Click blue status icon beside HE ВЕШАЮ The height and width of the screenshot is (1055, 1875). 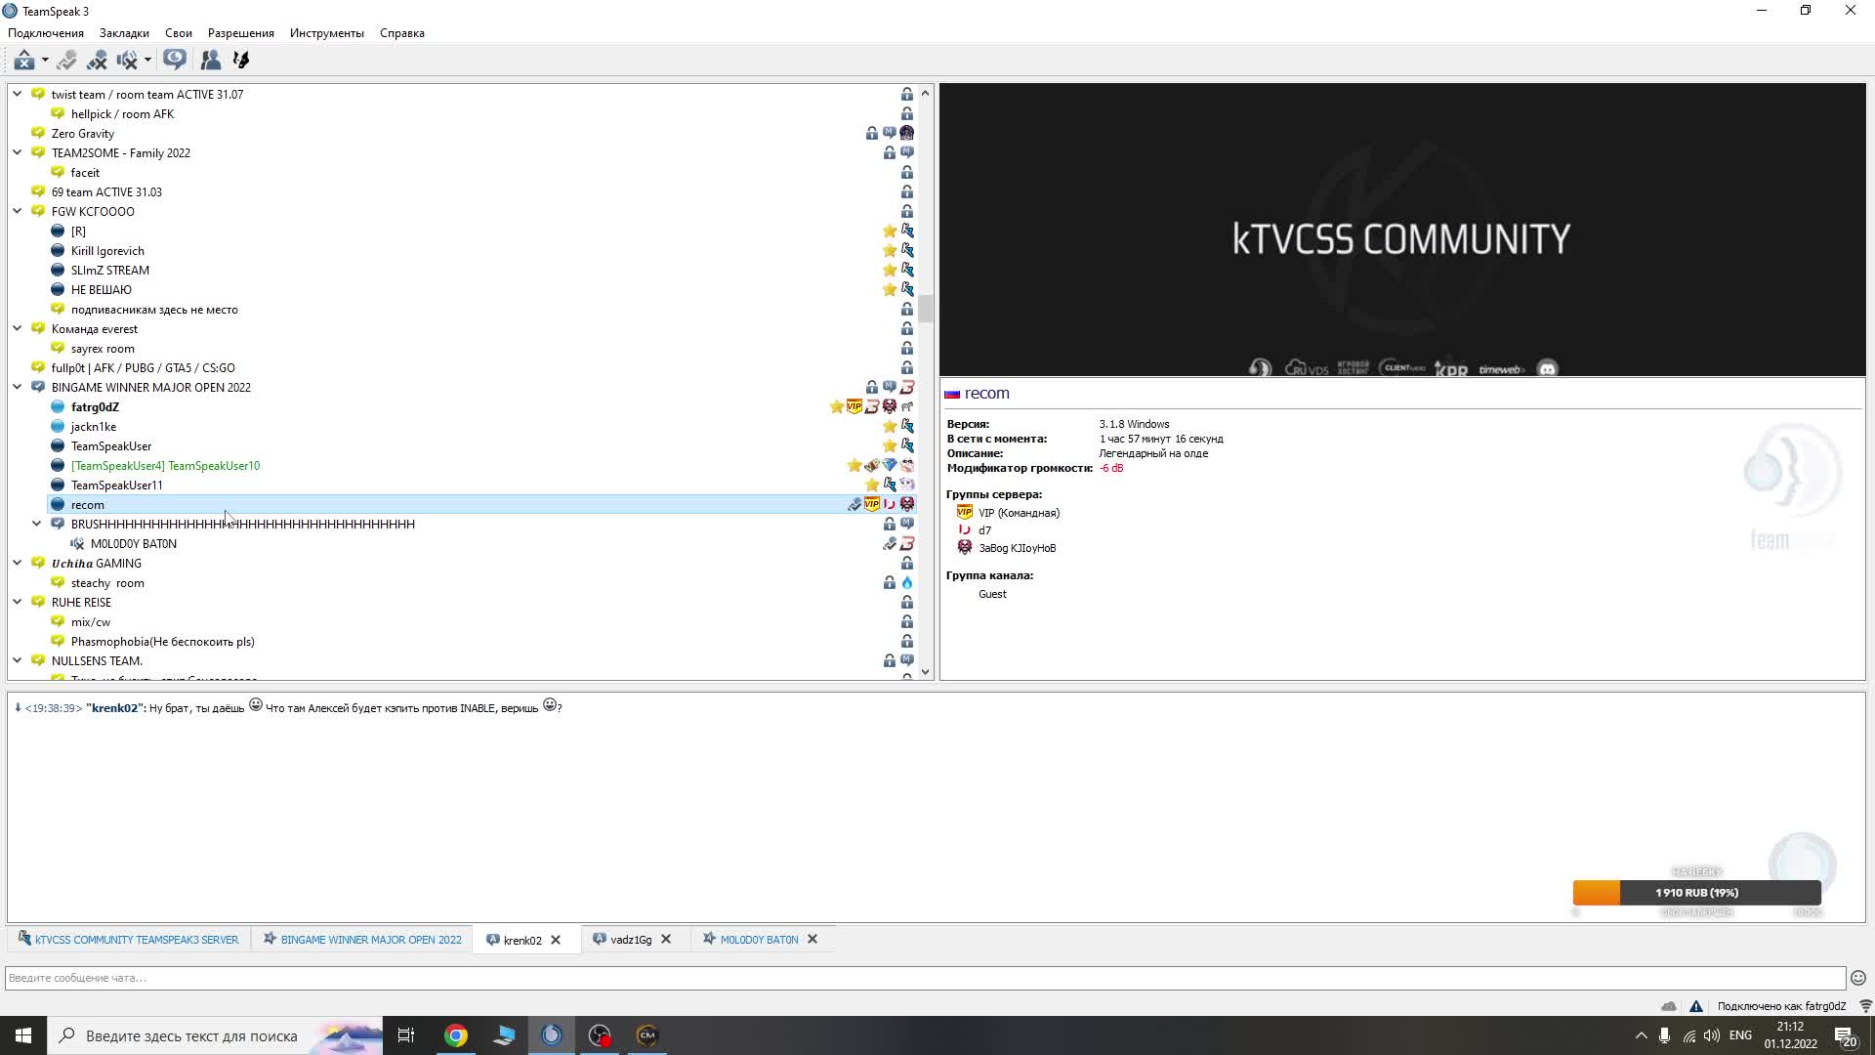58,290
